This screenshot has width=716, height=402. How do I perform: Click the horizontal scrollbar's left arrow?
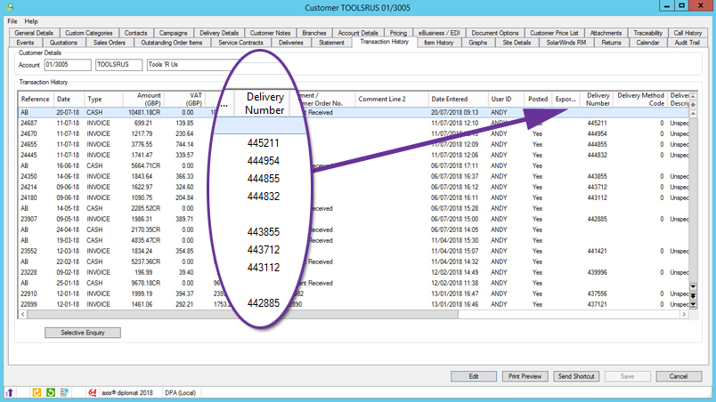click(x=23, y=314)
